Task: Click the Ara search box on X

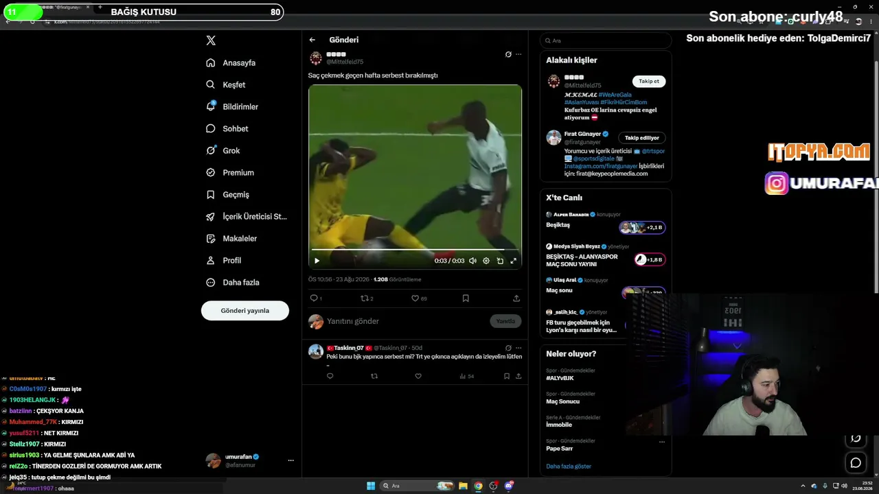Action: tap(606, 40)
